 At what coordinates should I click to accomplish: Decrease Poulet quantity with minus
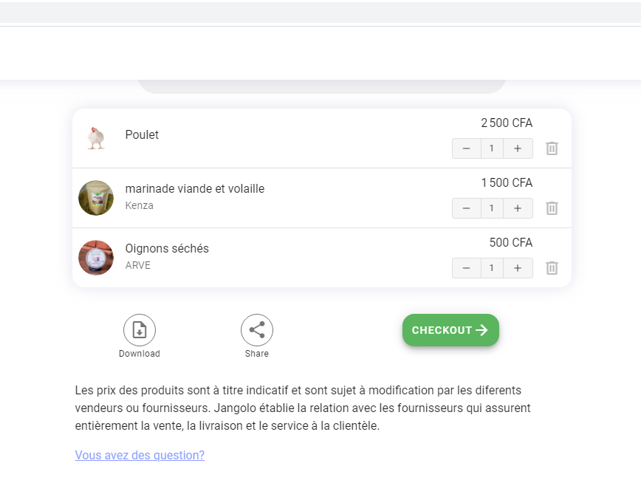(x=467, y=148)
